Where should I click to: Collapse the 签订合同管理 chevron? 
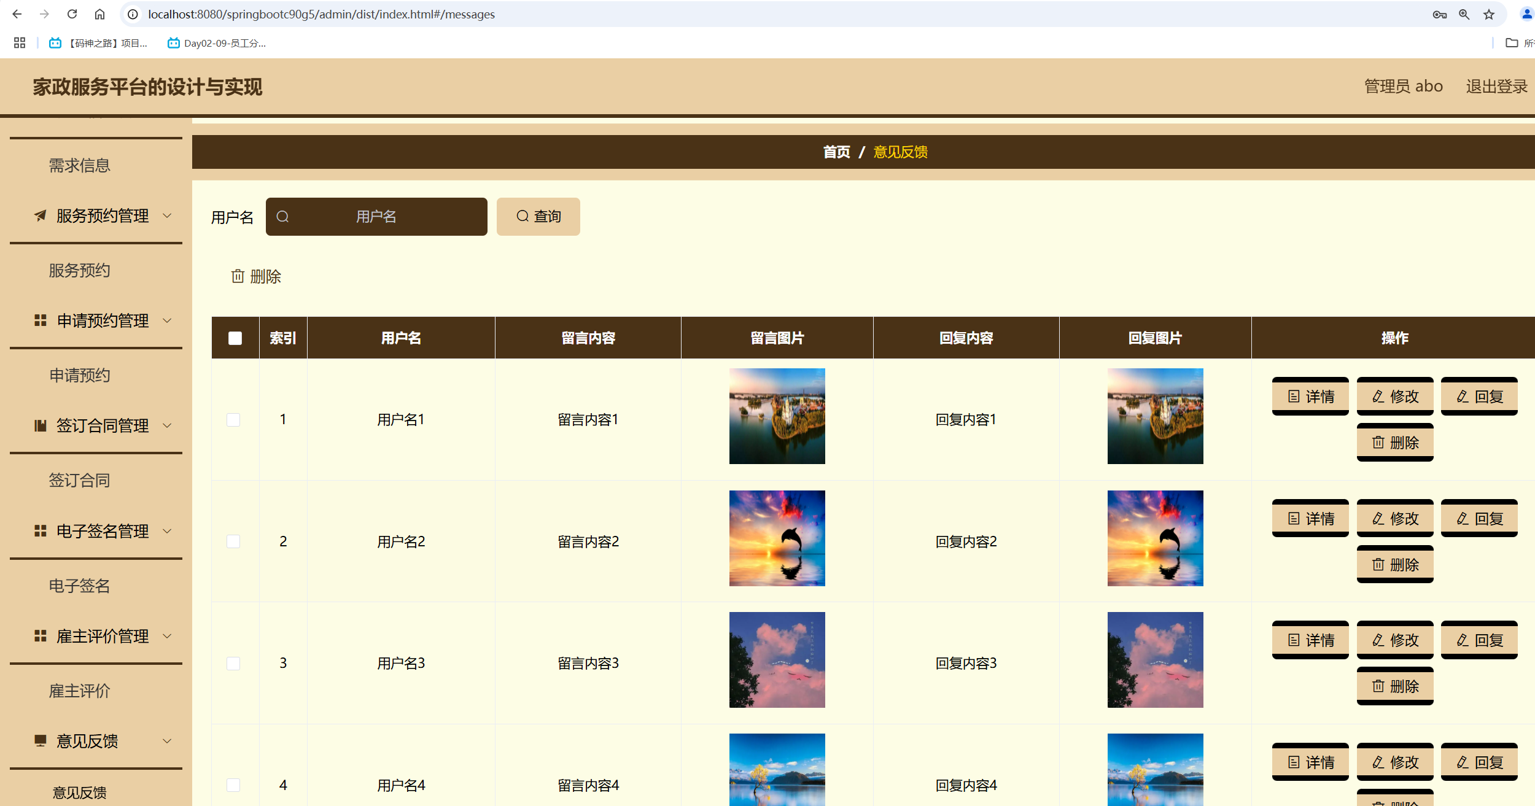point(167,425)
